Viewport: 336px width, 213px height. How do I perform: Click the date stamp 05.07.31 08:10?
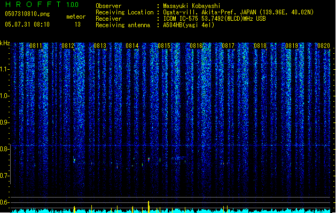point(27,24)
